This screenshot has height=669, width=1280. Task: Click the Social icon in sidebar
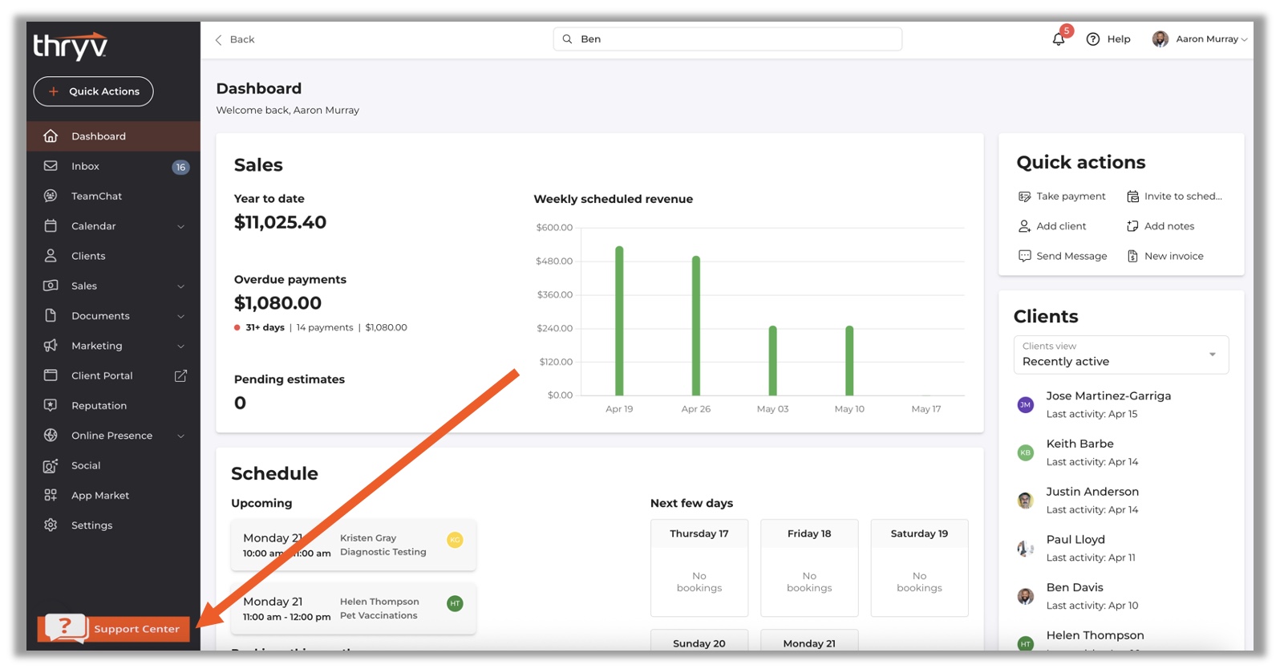pos(51,465)
